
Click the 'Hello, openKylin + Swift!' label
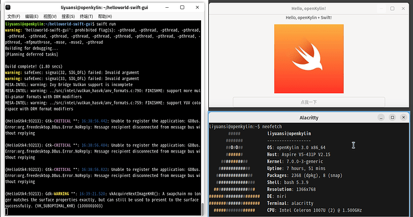(x=309, y=17)
